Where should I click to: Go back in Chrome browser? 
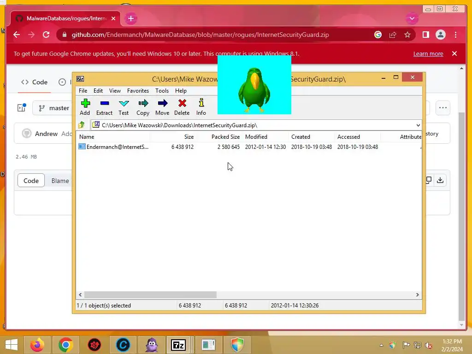(17, 35)
